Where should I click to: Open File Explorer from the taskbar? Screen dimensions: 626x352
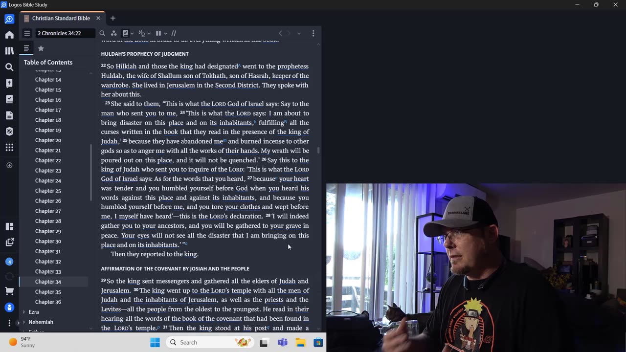point(300,342)
